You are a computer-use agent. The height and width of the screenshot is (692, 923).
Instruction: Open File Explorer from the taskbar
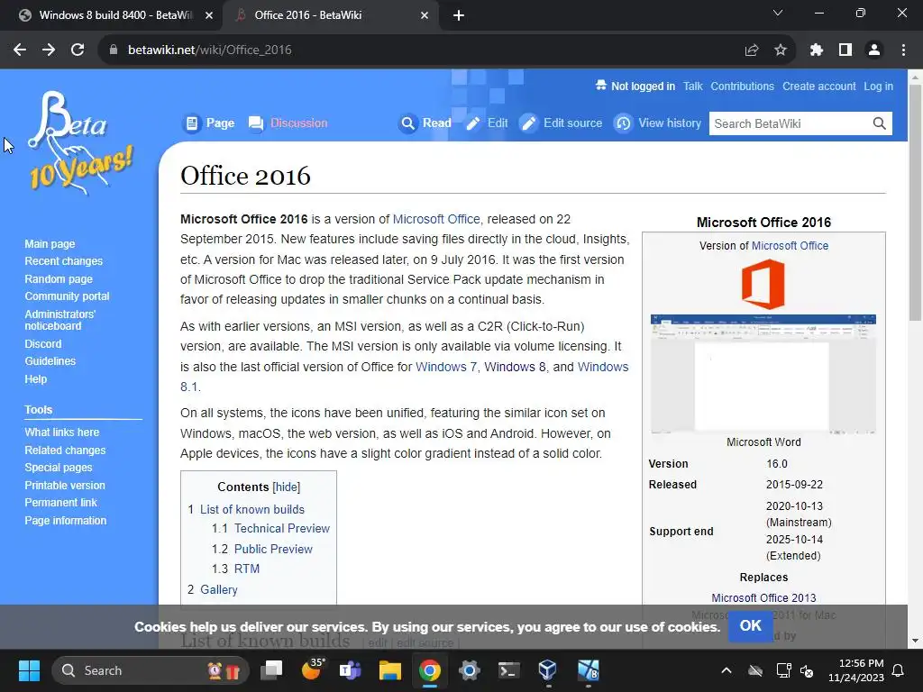click(x=389, y=670)
